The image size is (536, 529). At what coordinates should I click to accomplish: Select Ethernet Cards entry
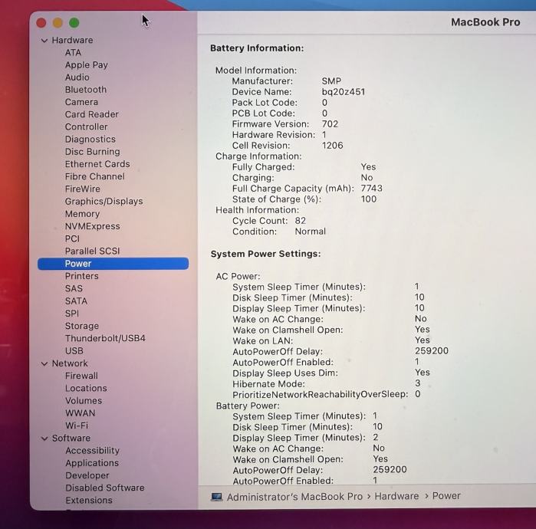click(x=97, y=164)
